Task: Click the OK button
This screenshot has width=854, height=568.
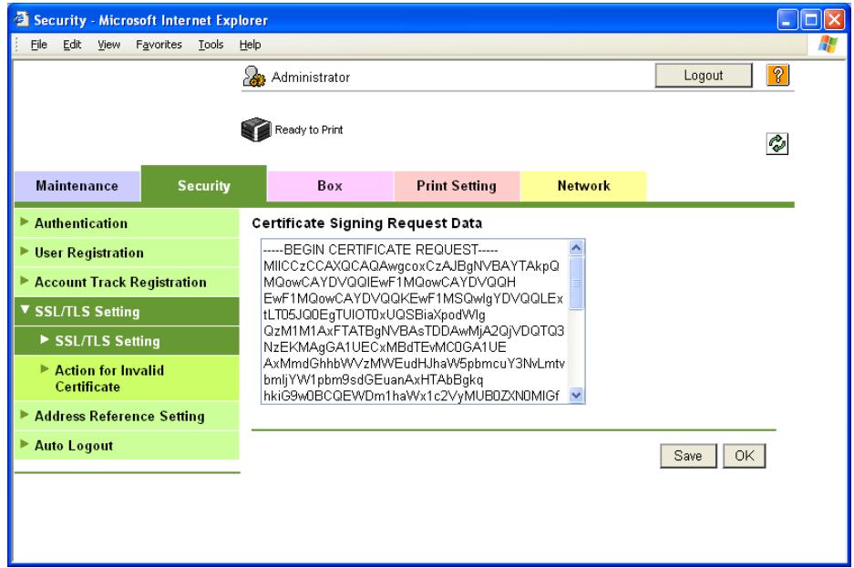Action: [x=744, y=455]
